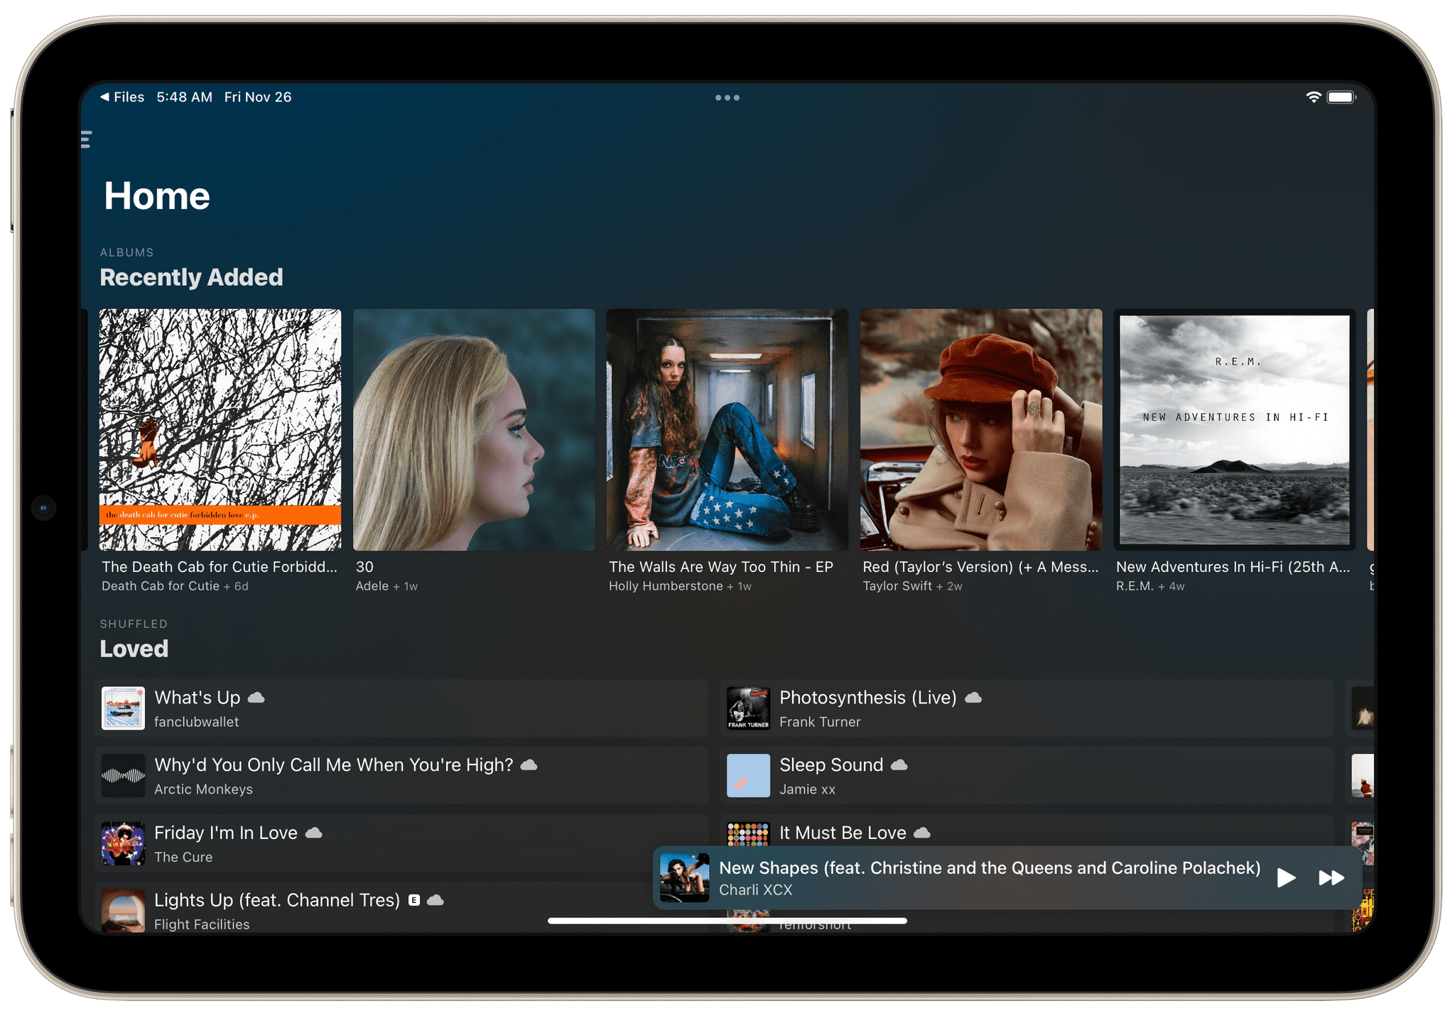This screenshot has width=1455, height=1016.
Task: Select R.E.M. artist label under album
Action: [x=1135, y=586]
